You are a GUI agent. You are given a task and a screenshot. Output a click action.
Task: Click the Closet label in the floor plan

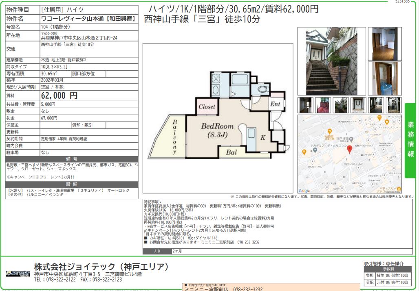click(x=207, y=106)
